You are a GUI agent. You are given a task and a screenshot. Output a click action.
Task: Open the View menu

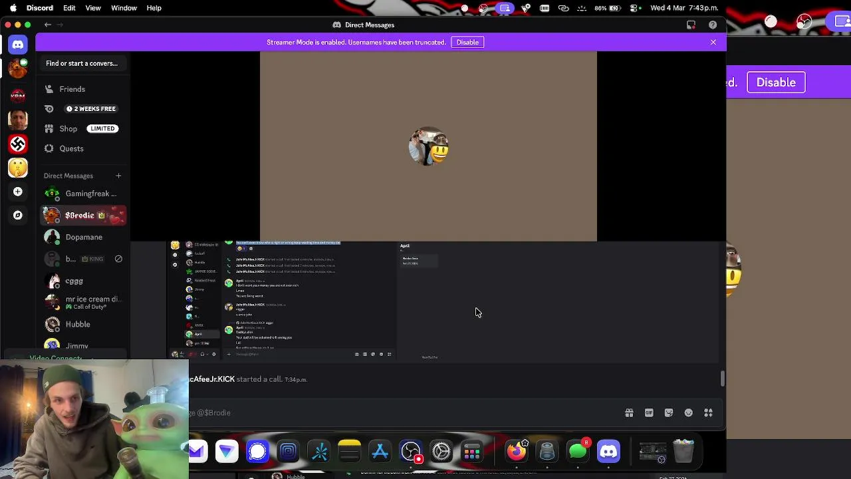coord(93,8)
